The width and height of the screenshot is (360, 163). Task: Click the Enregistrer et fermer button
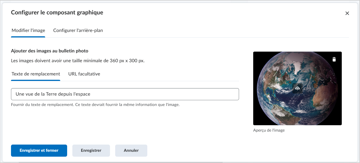point(39,150)
